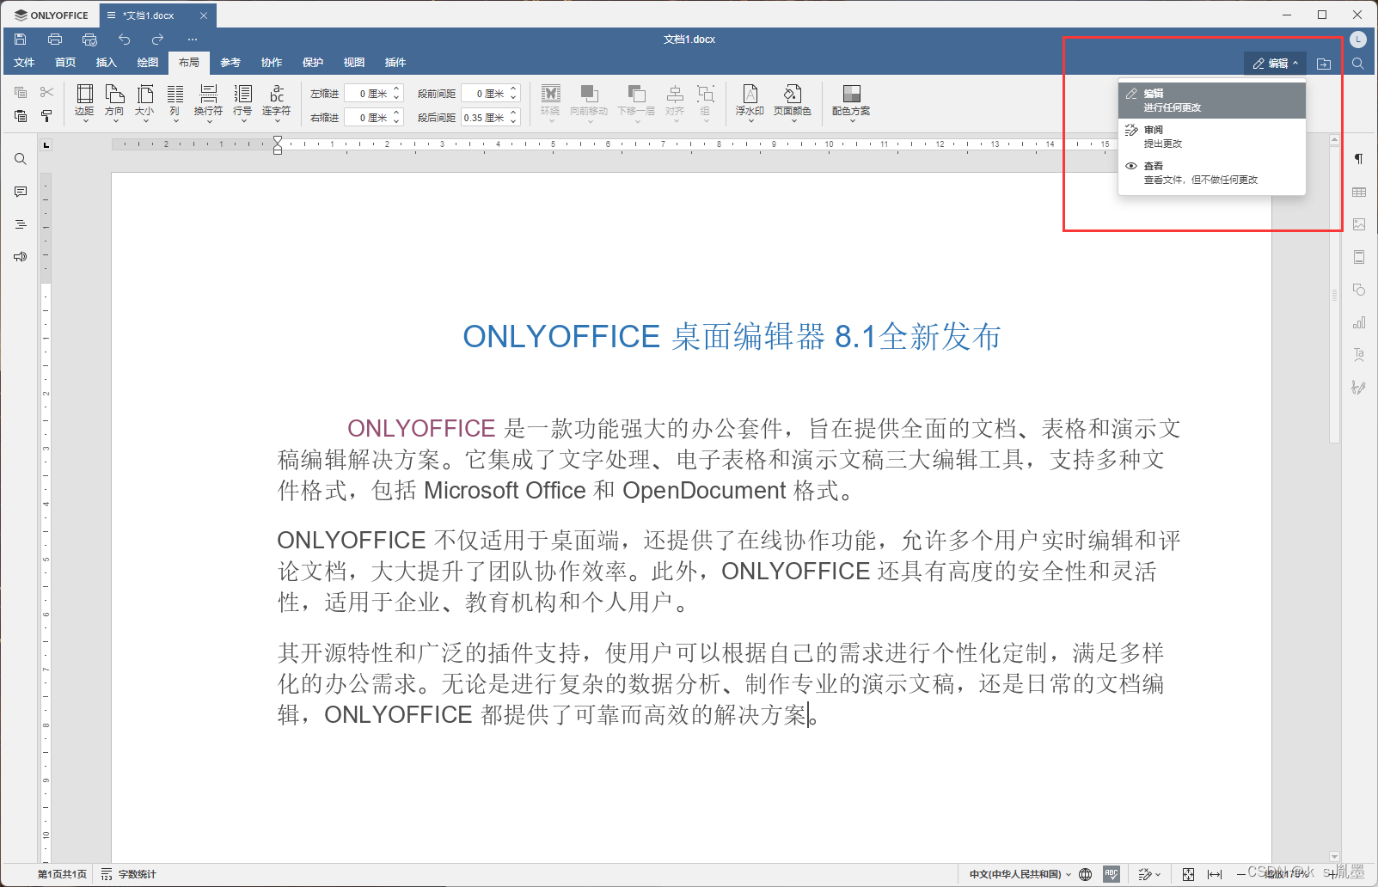Click the copy style paintbrush icon
Image resolution: width=1378 pixels, height=887 pixels.
pos(47,116)
